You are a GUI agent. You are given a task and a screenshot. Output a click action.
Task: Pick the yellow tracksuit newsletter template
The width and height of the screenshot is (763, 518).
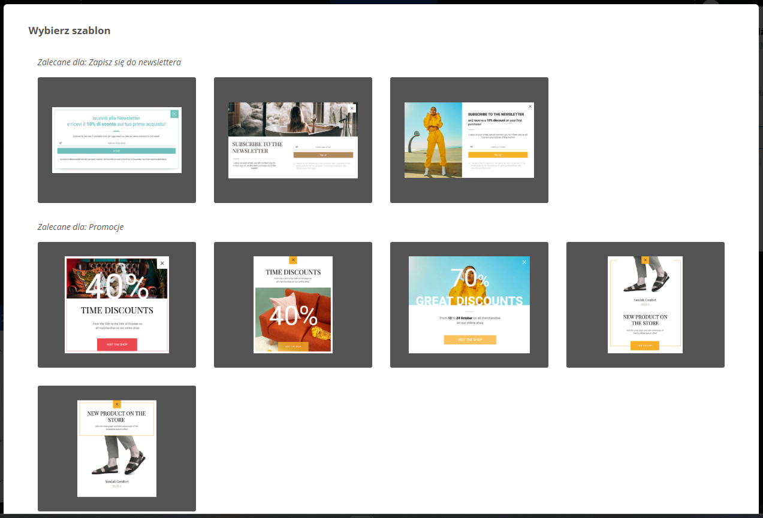click(469, 140)
